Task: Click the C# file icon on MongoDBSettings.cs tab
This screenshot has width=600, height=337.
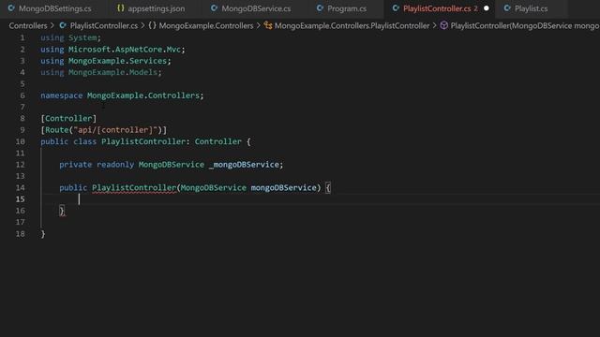Action: click(x=11, y=8)
